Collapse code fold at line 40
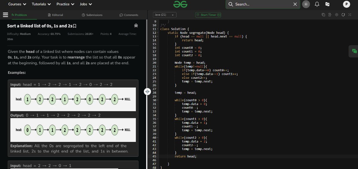This screenshot has height=169, width=358. coord(158,138)
